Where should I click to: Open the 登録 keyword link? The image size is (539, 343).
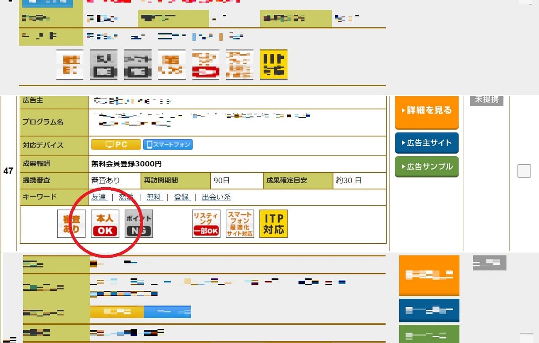click(181, 197)
